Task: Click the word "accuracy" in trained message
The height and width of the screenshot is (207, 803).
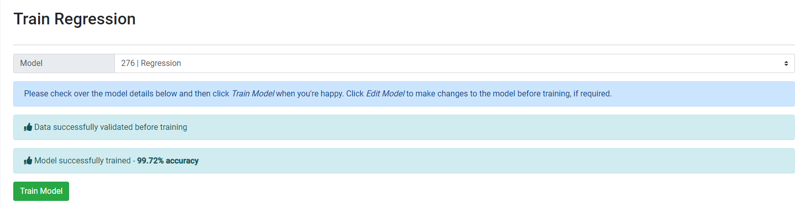Action: 182,161
